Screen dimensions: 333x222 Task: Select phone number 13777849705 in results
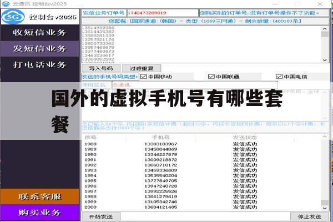[161, 181]
